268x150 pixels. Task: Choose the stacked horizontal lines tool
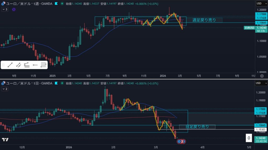coord(43,65)
